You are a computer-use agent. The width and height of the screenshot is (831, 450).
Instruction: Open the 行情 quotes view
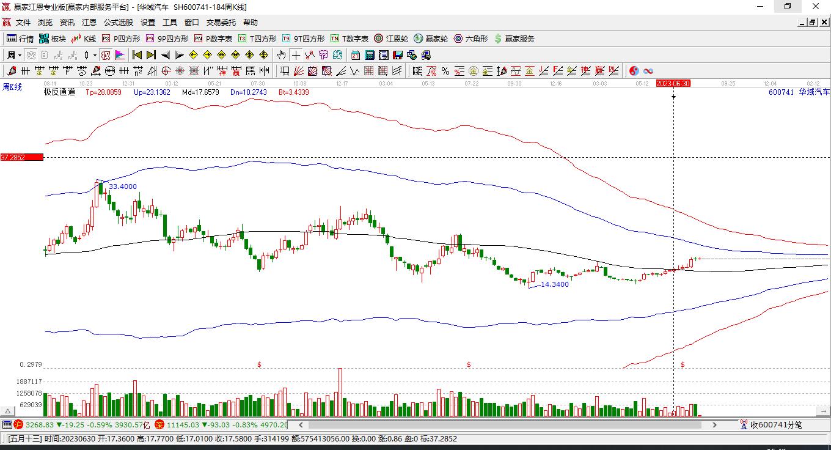(x=20, y=39)
